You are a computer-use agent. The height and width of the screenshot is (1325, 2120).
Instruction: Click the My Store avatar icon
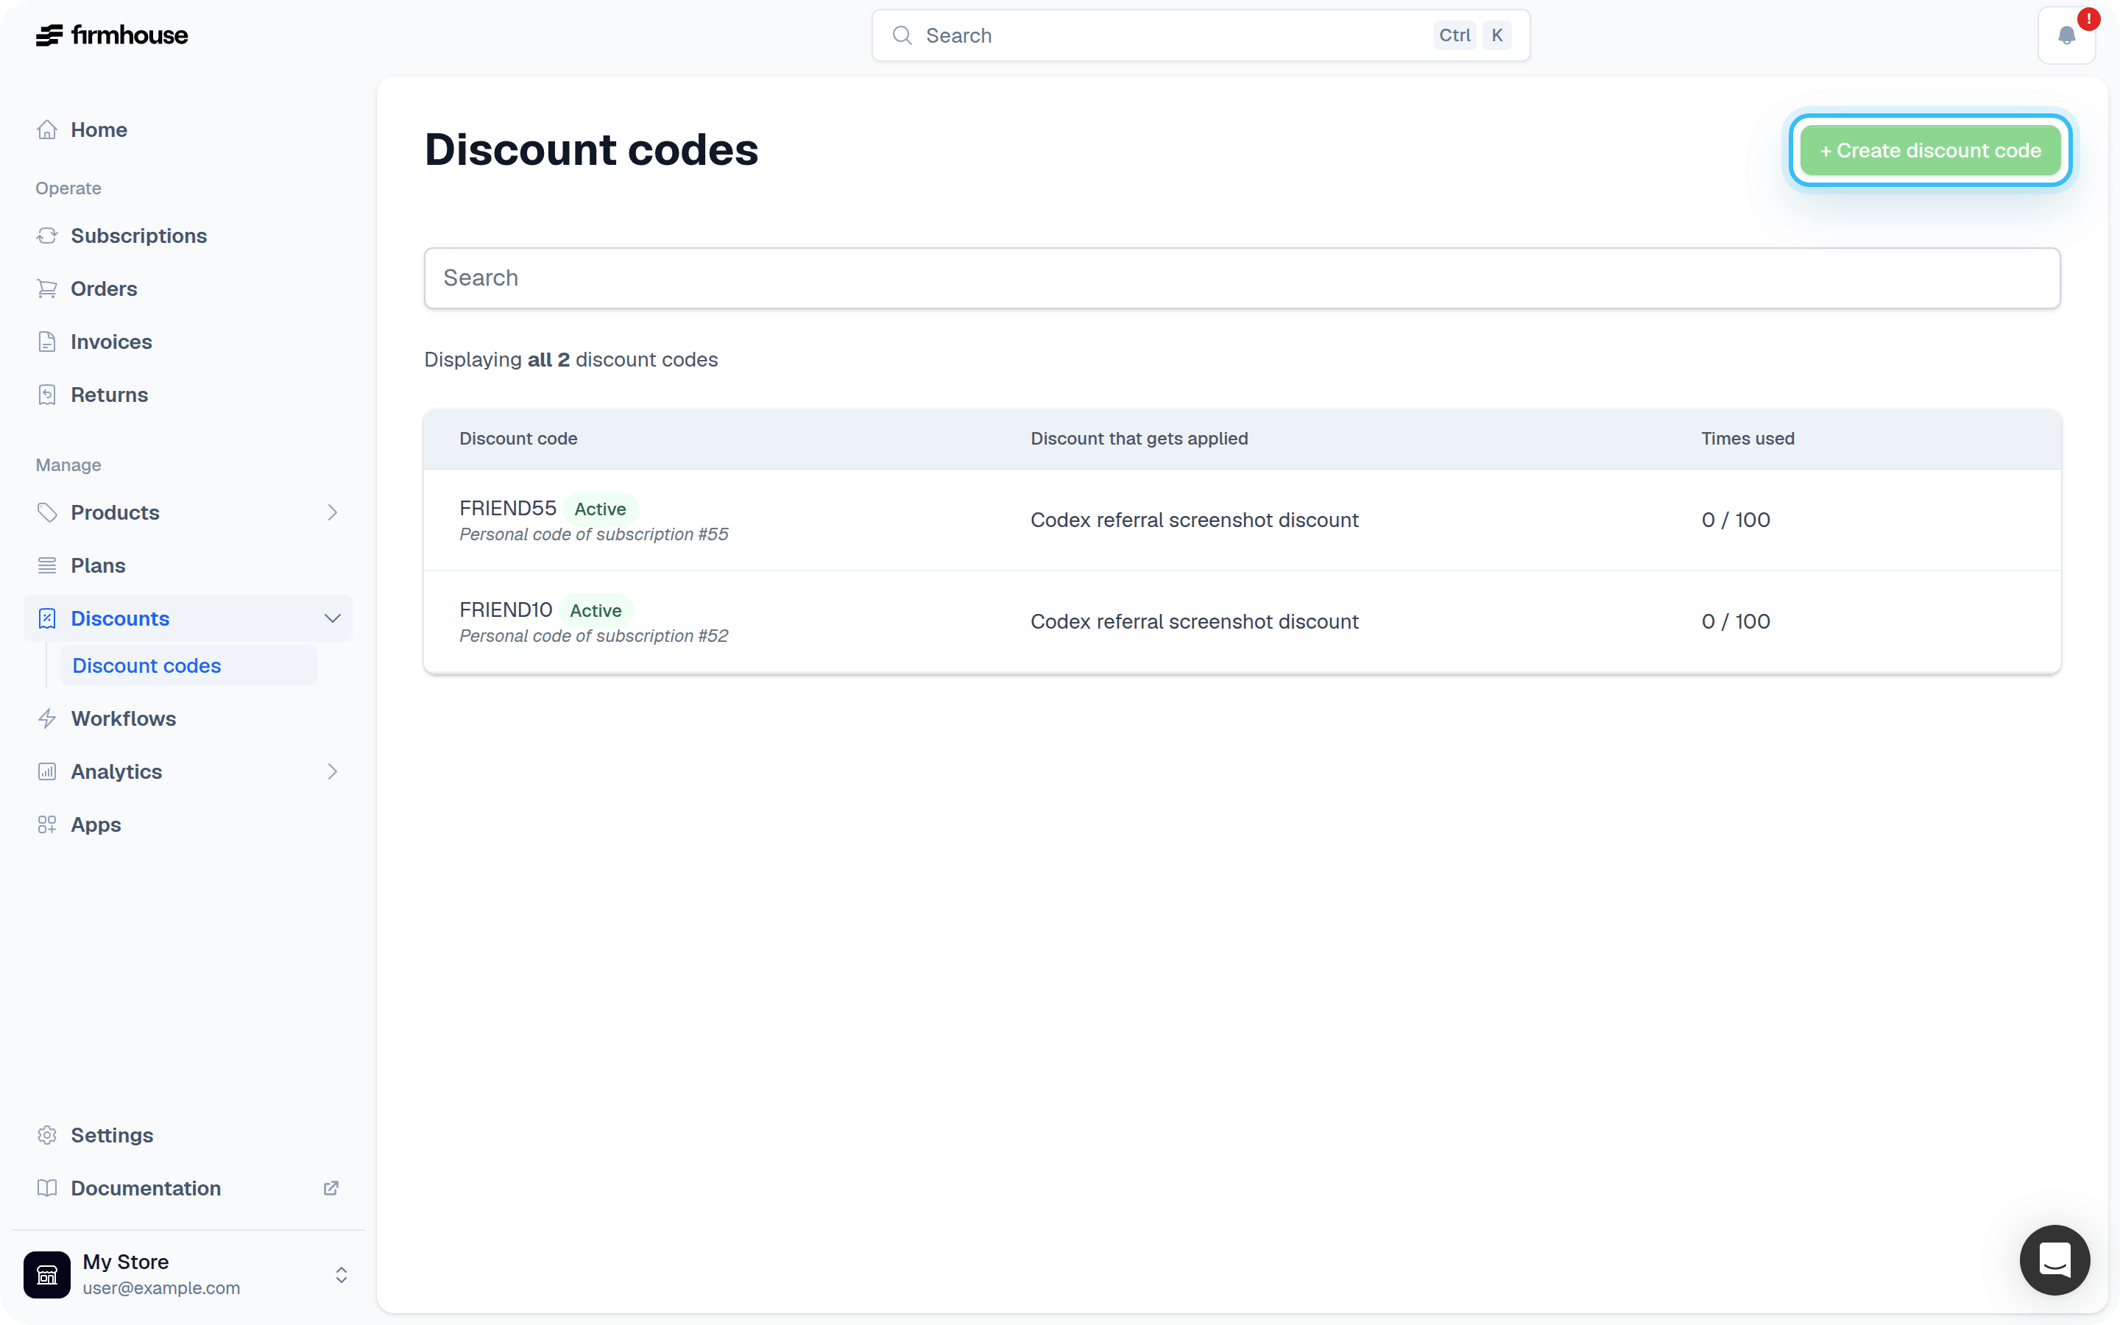[47, 1274]
